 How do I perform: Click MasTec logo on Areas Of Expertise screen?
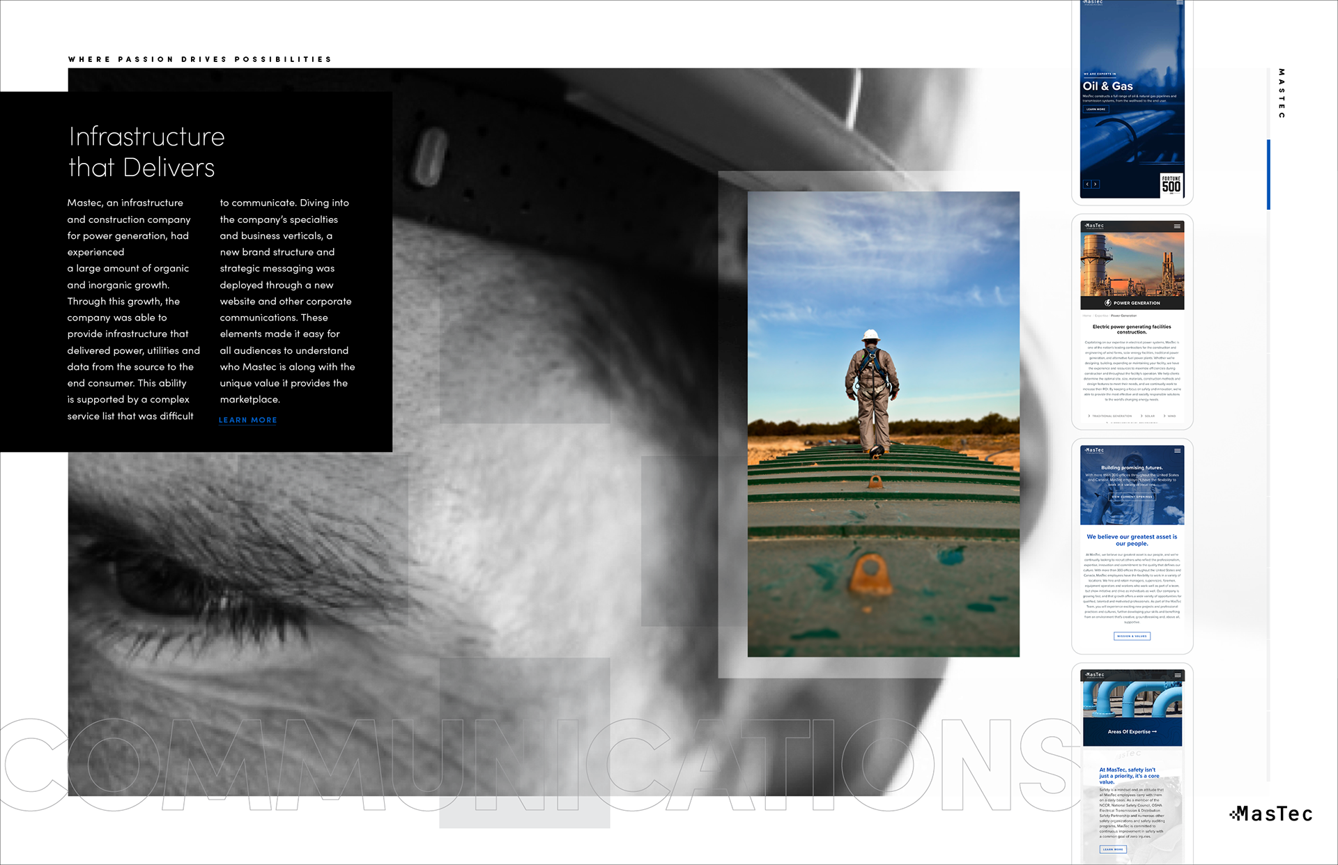(x=1094, y=674)
